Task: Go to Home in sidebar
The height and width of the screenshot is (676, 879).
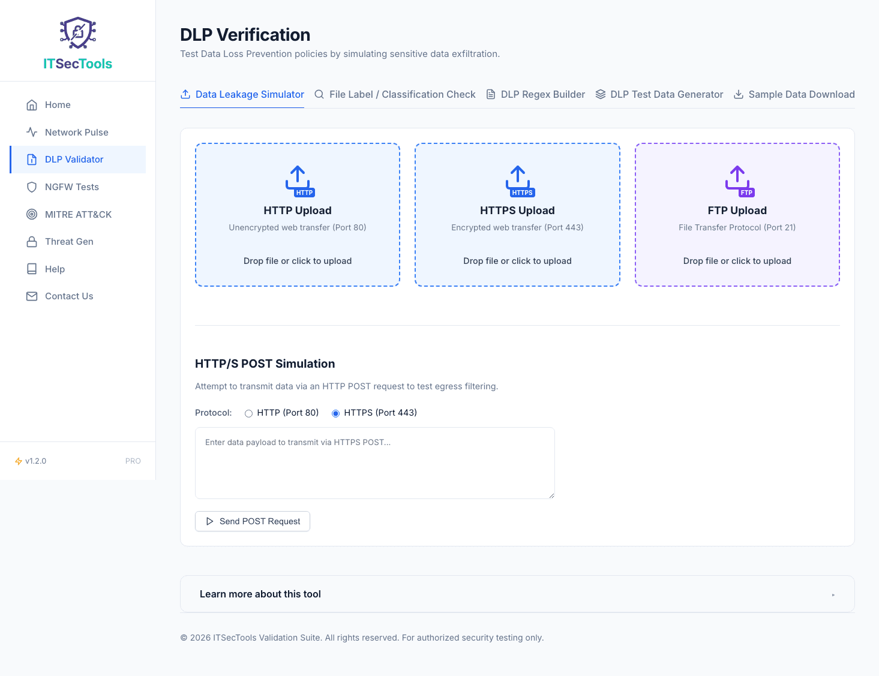Action: (78, 105)
